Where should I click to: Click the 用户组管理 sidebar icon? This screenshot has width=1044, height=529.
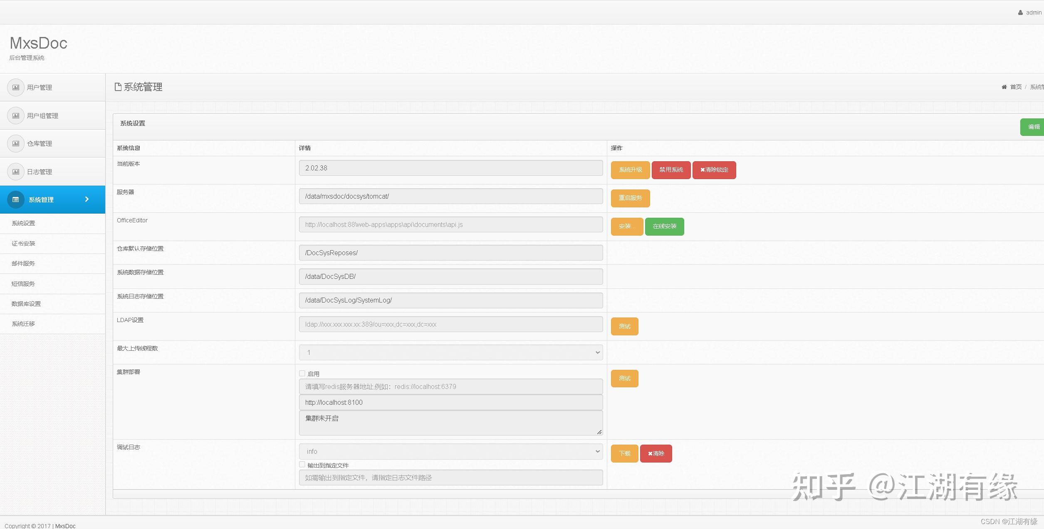16,116
